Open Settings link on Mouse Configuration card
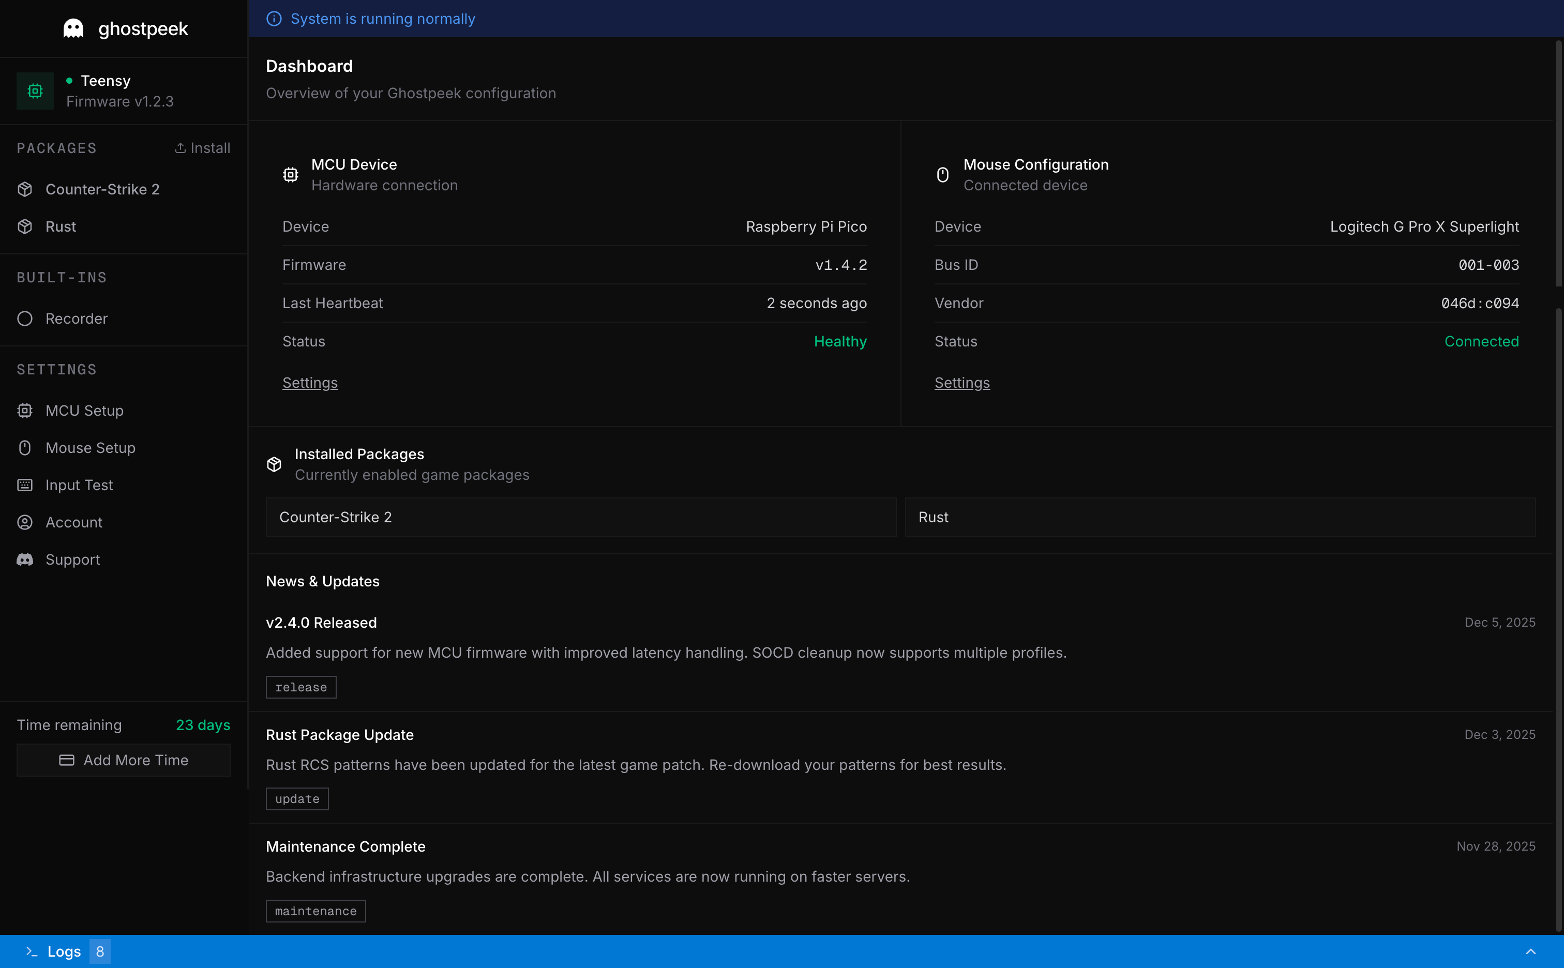 tap(961, 382)
